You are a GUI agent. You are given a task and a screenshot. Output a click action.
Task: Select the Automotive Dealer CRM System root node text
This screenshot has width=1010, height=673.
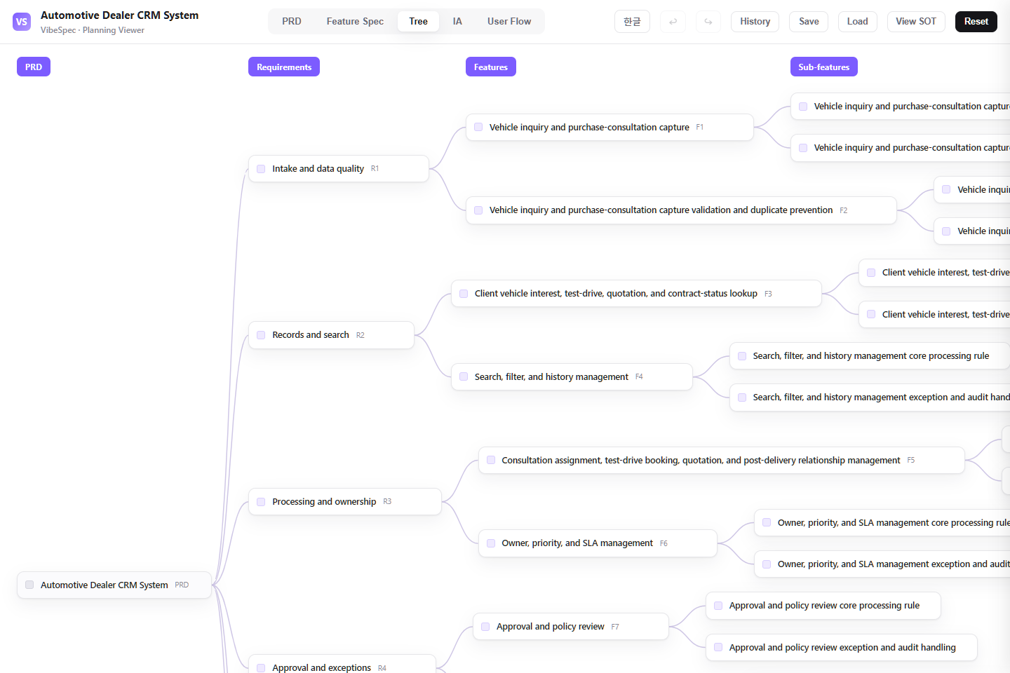click(x=104, y=585)
